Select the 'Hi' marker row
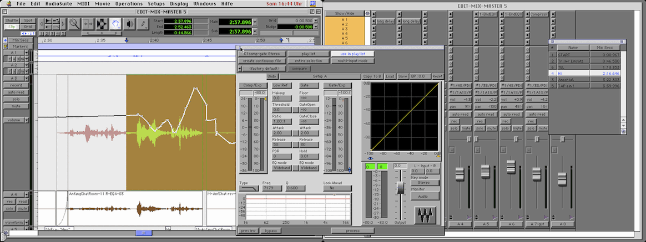The height and width of the screenshot is (242, 646). coord(586,73)
